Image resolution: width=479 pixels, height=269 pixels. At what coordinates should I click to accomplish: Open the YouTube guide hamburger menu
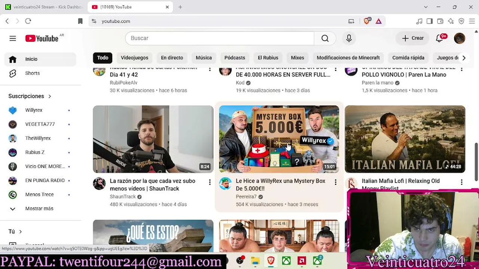click(x=13, y=38)
